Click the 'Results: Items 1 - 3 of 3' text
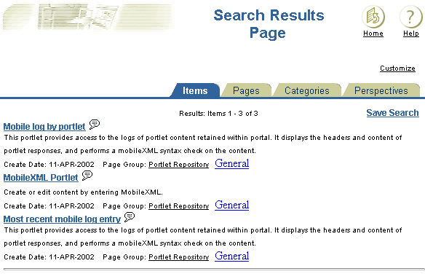The image size is (425, 274). tap(218, 114)
